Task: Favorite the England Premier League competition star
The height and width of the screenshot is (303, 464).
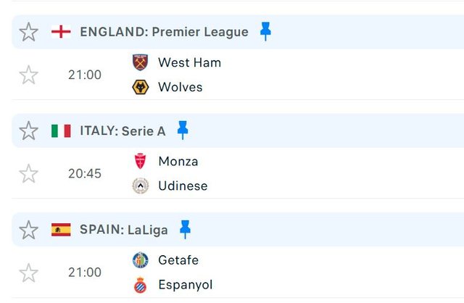Action: 28,32
